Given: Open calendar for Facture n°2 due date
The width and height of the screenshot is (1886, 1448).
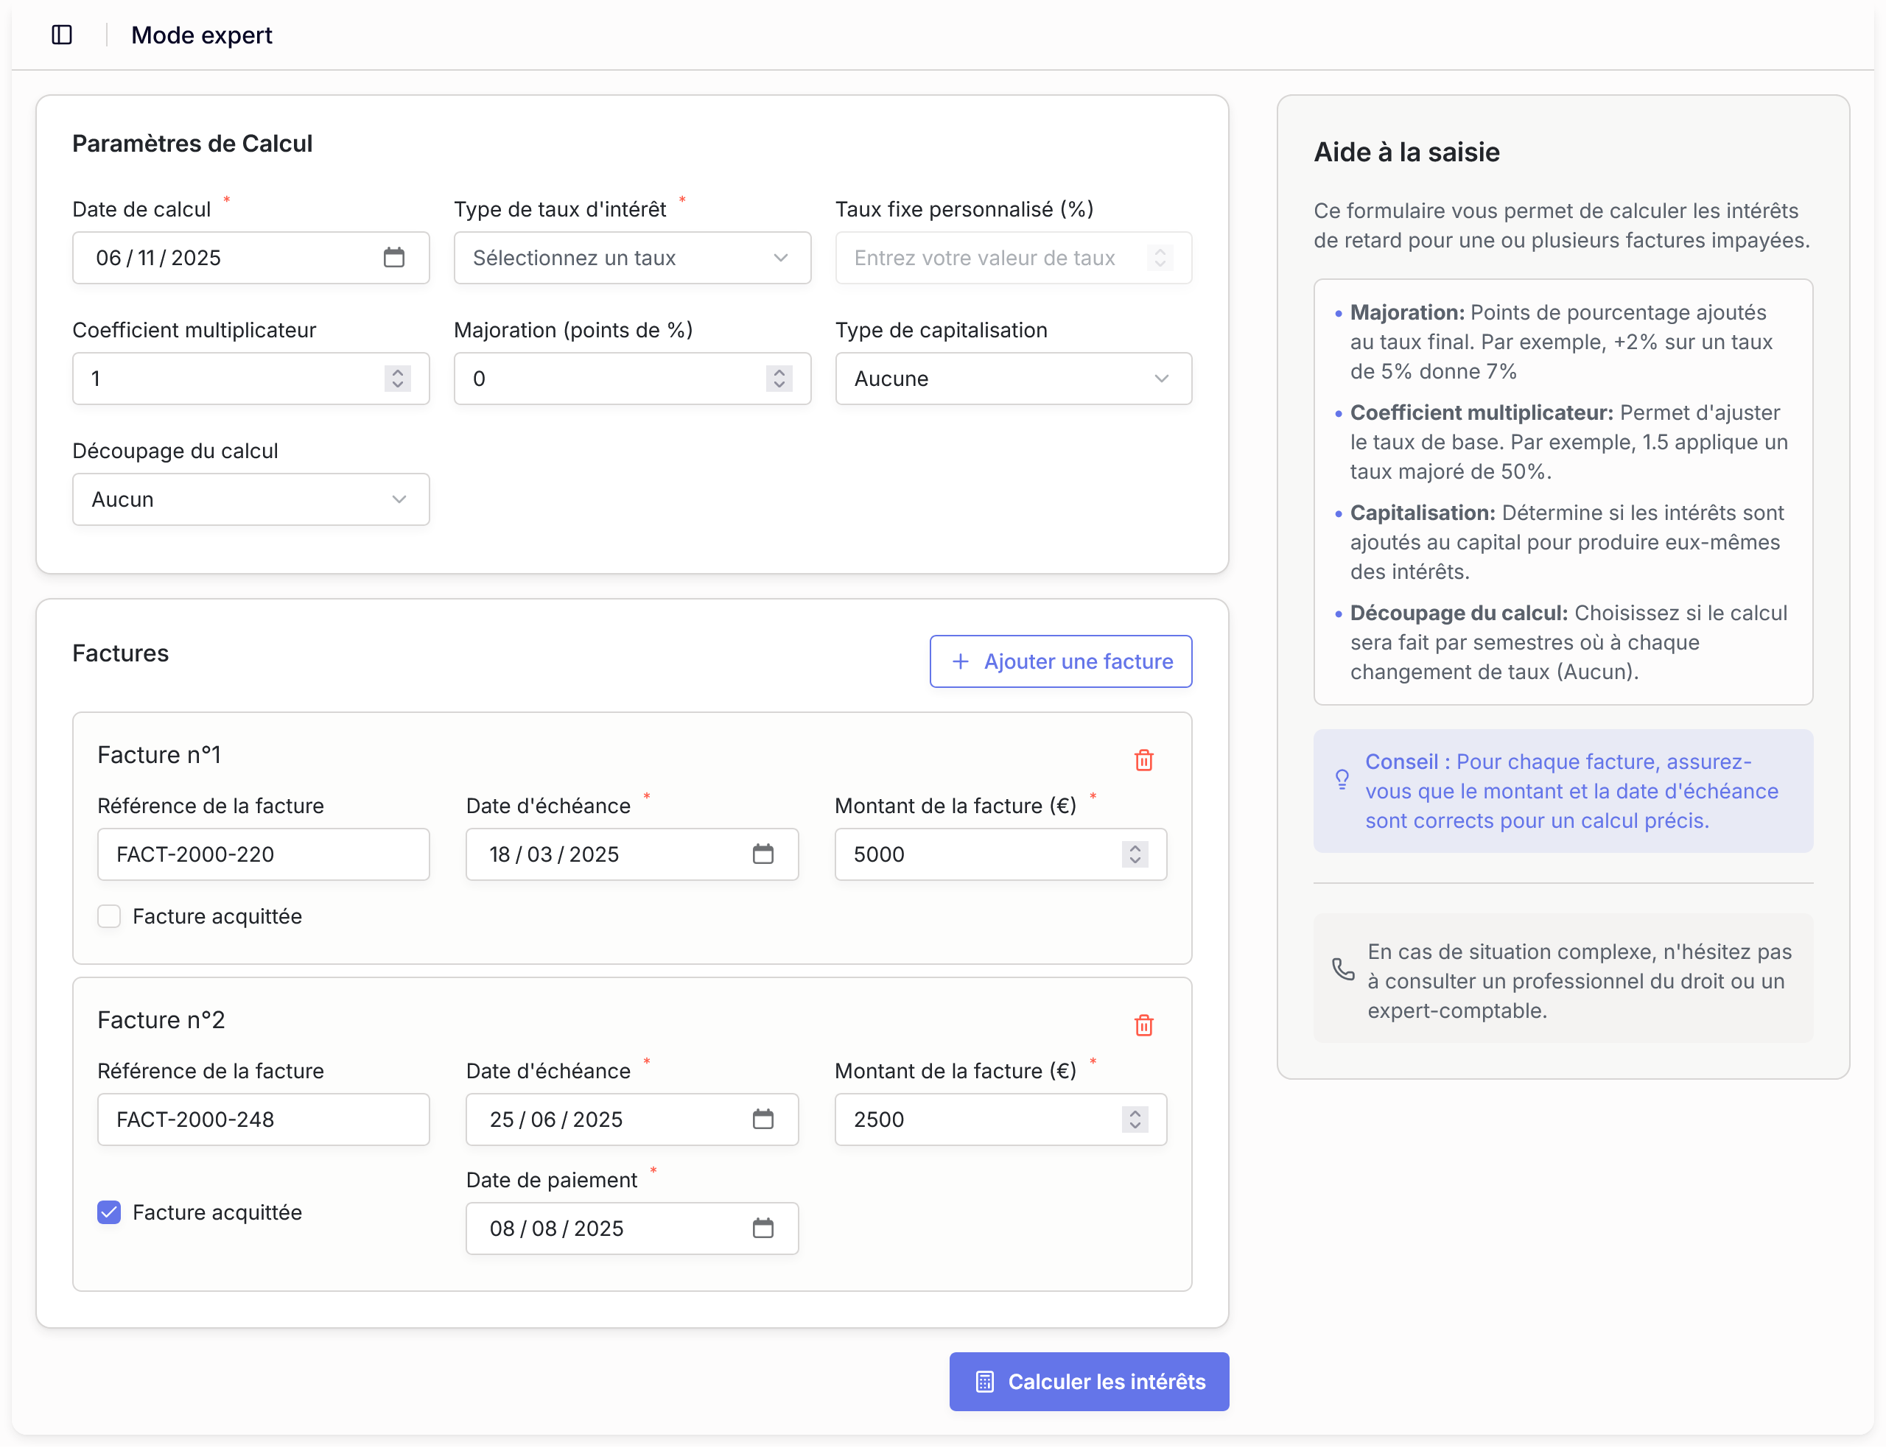Looking at the screenshot, I should pyautogui.click(x=763, y=1120).
